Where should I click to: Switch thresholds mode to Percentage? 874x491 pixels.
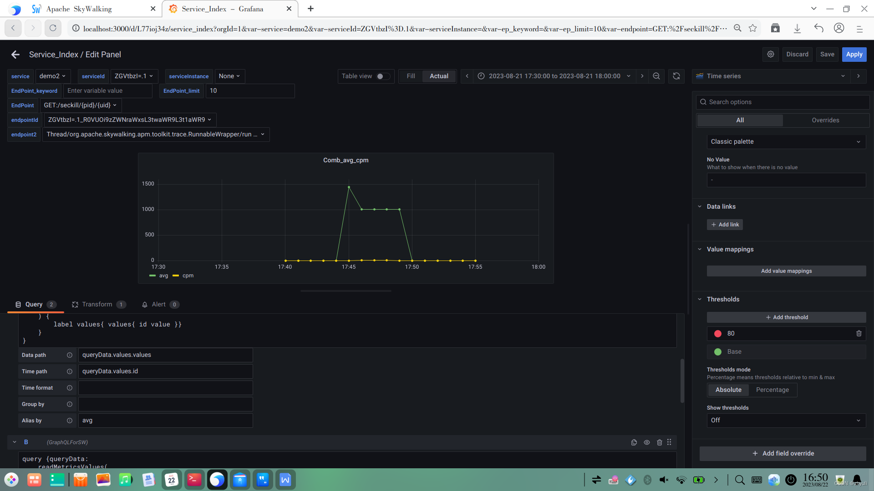[772, 390]
